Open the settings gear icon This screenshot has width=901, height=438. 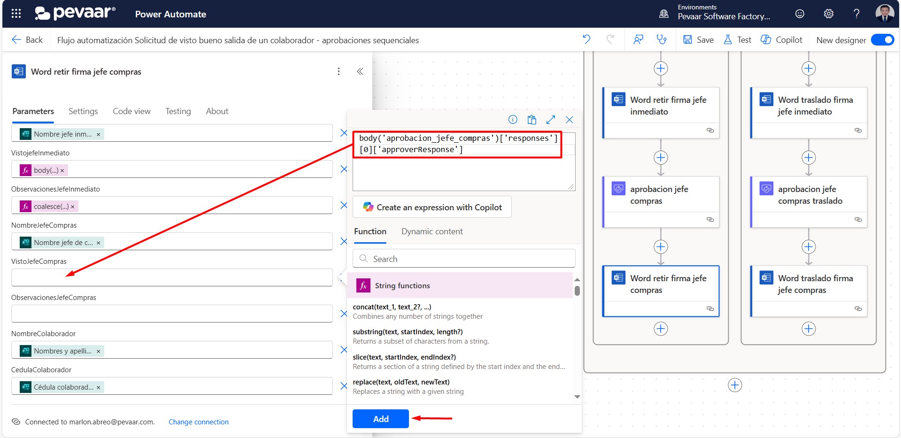pyautogui.click(x=829, y=14)
